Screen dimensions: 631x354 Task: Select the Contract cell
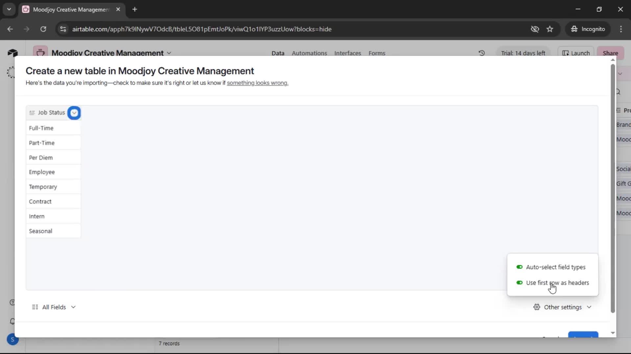53,202
